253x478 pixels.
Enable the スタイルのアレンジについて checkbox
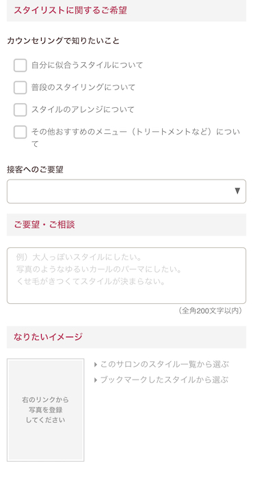tap(20, 110)
